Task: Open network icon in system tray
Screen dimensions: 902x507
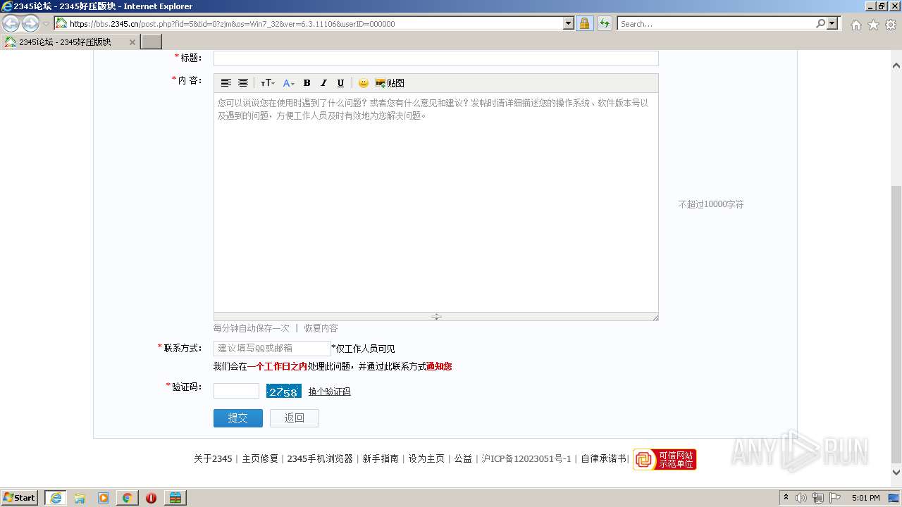Action: pyautogui.click(x=818, y=498)
